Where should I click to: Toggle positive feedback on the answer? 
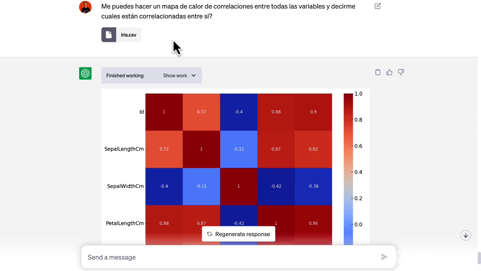click(x=389, y=72)
